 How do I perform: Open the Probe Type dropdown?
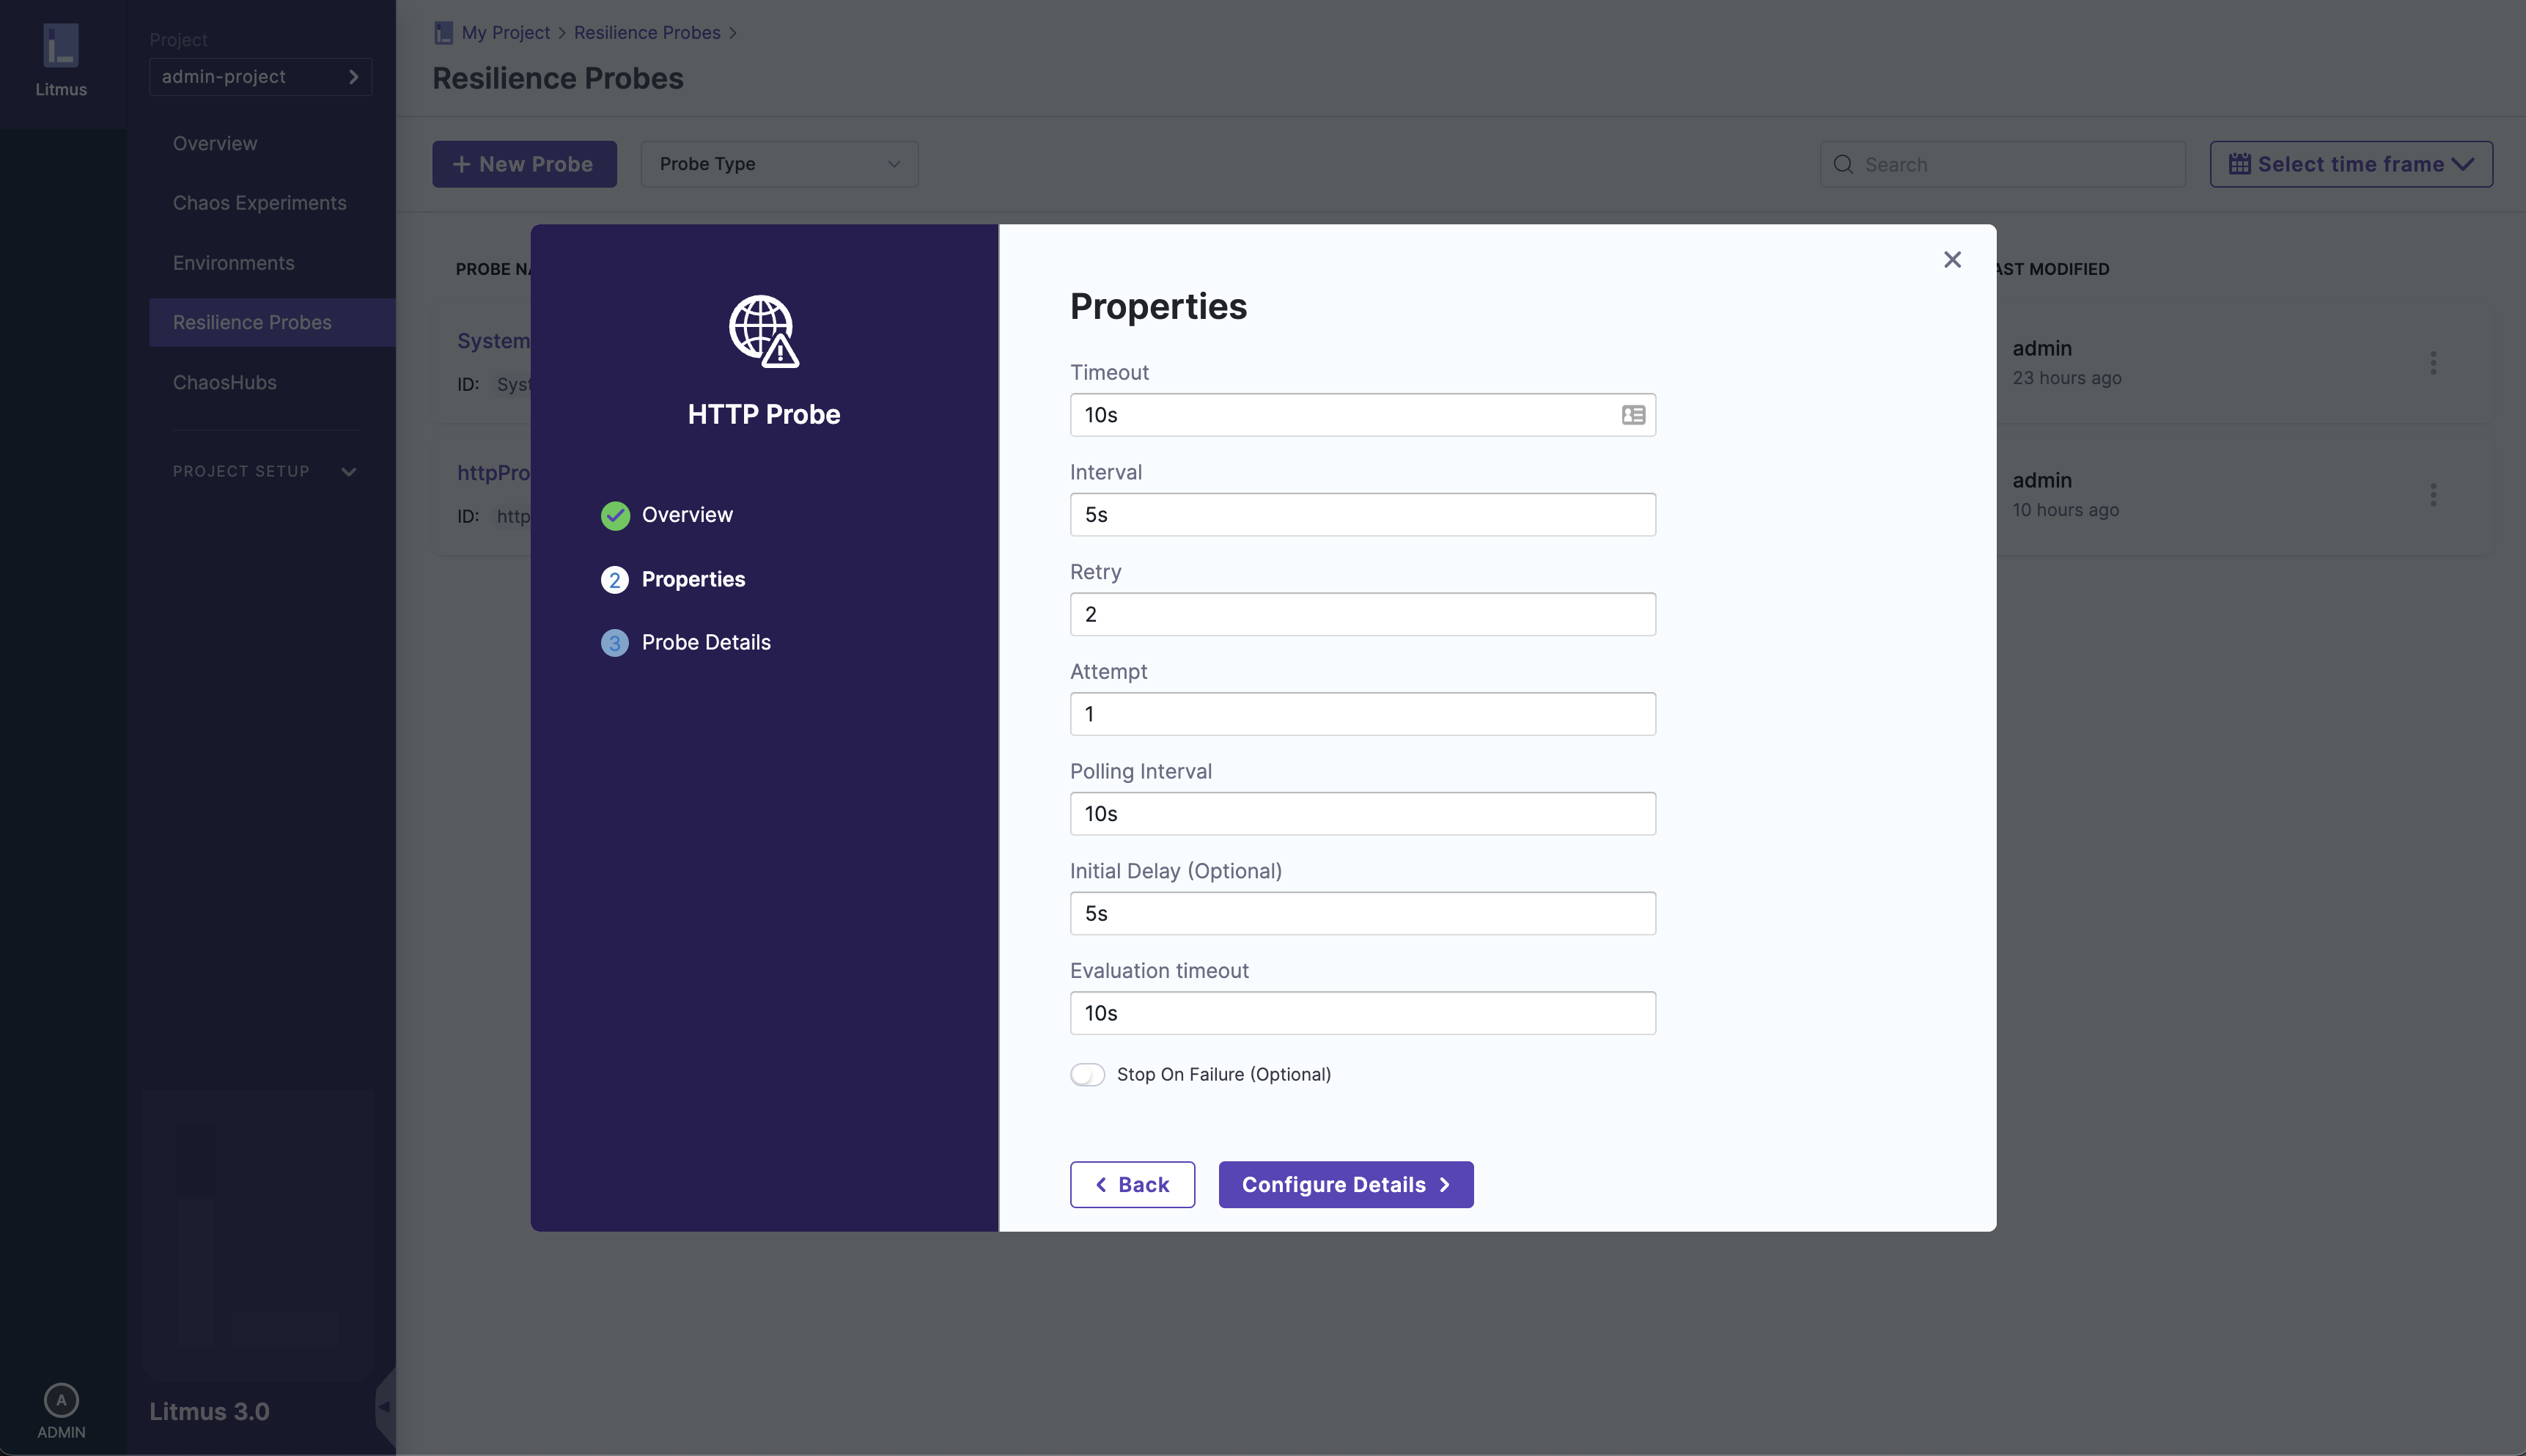[778, 164]
